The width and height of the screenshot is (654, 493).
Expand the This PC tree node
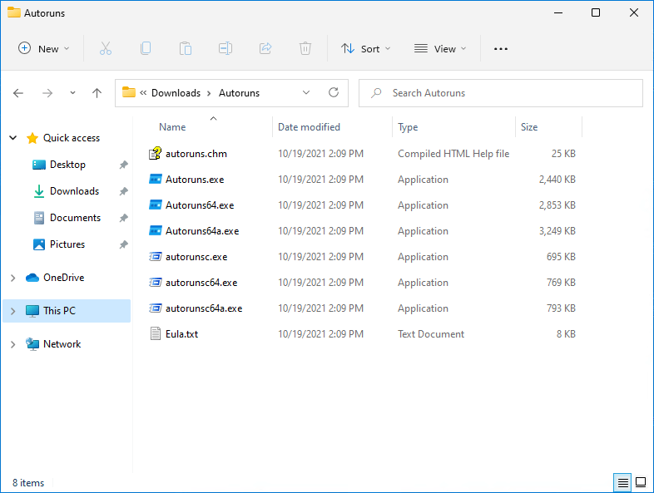pyautogui.click(x=13, y=311)
